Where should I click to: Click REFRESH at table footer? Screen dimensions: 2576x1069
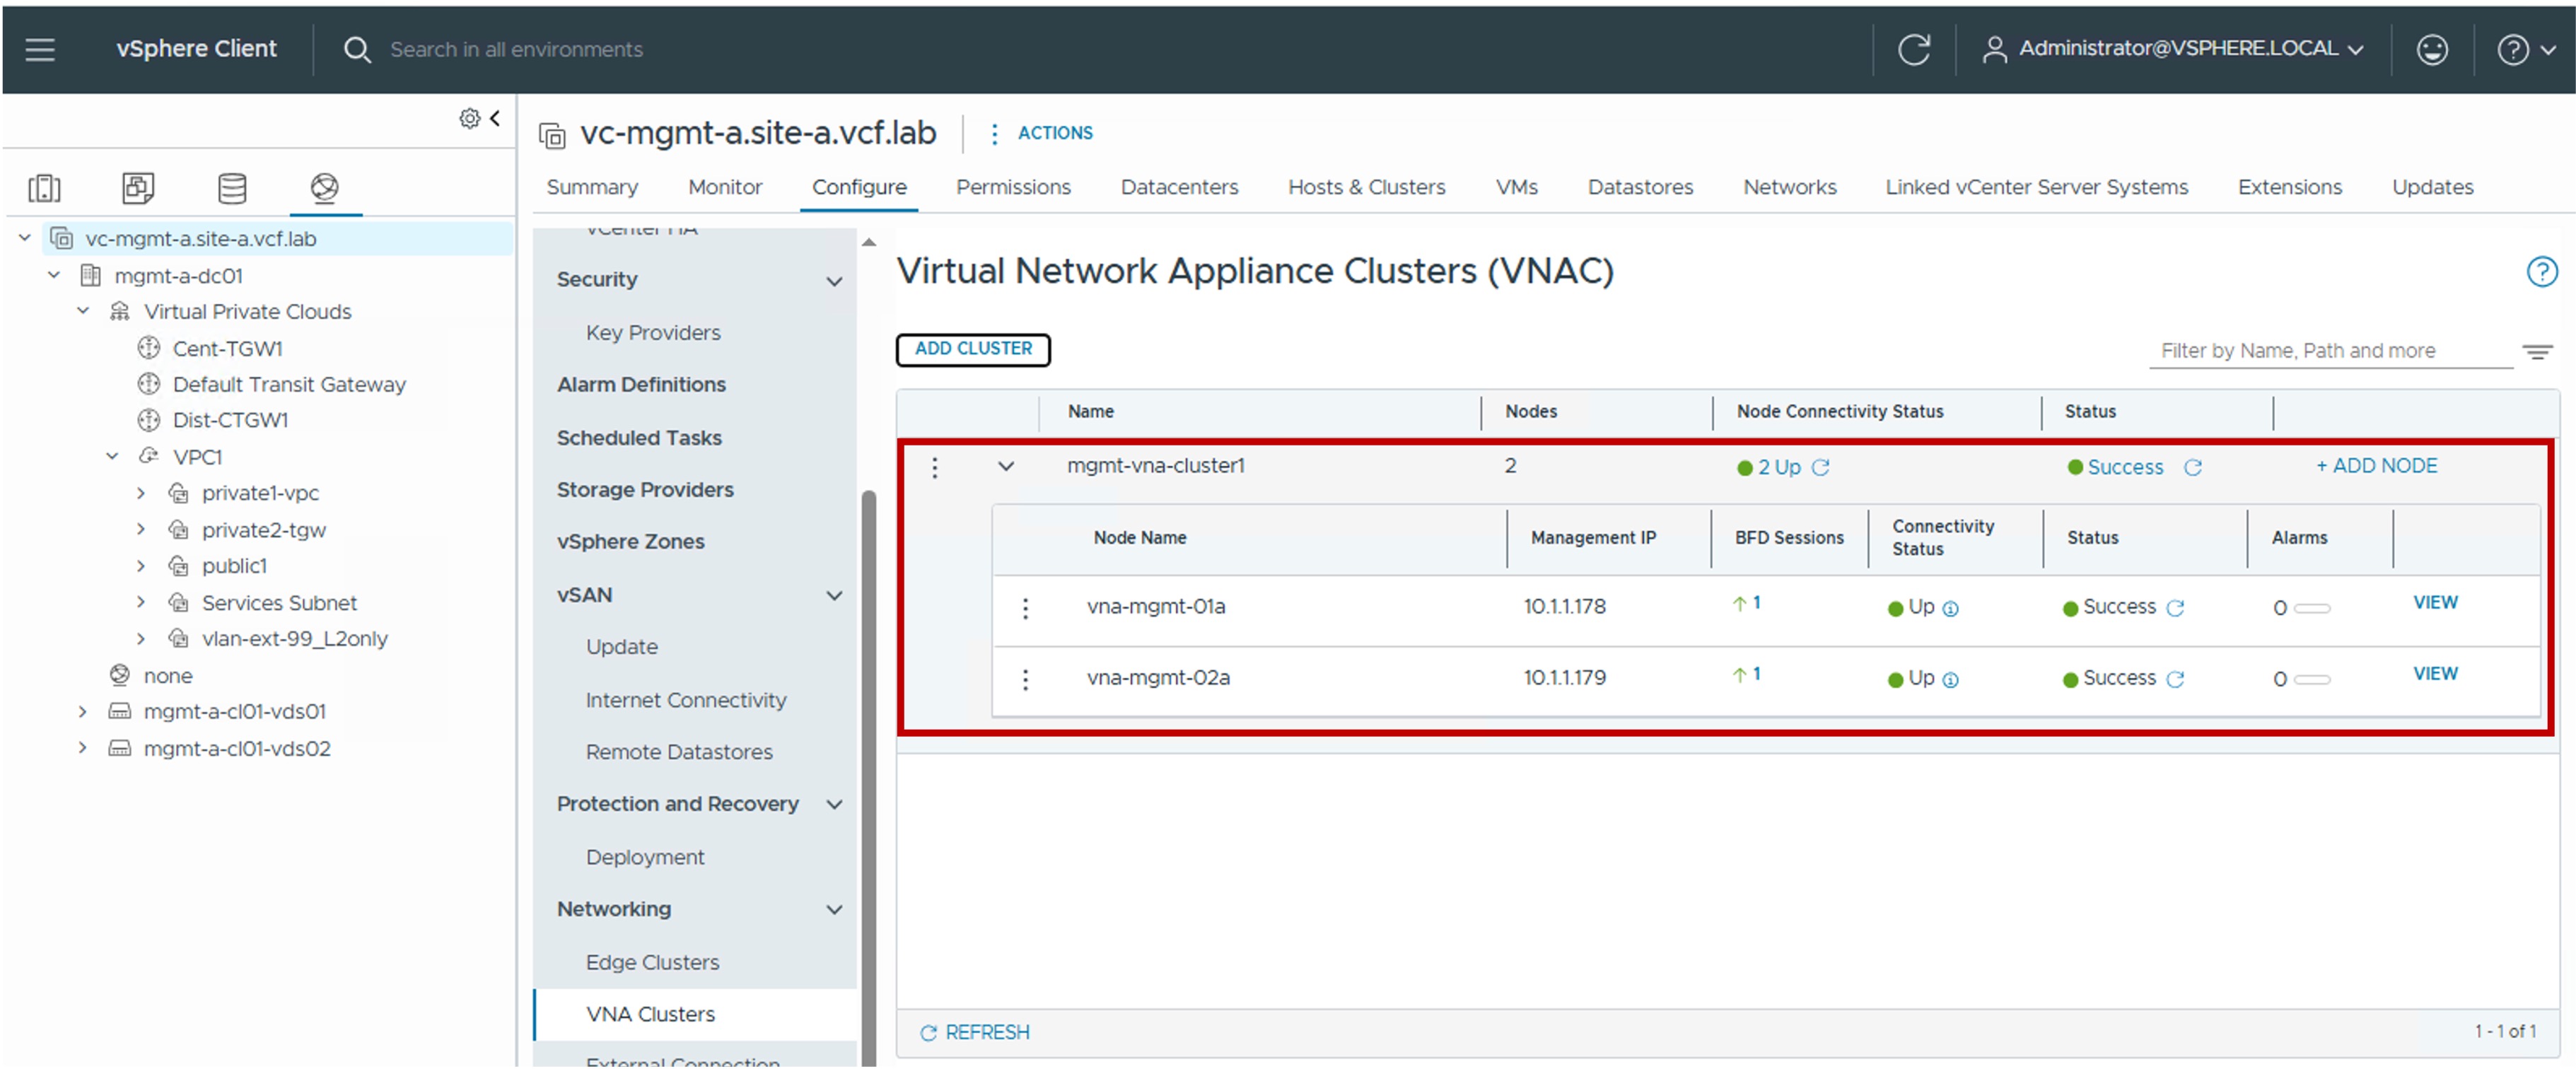click(975, 1032)
